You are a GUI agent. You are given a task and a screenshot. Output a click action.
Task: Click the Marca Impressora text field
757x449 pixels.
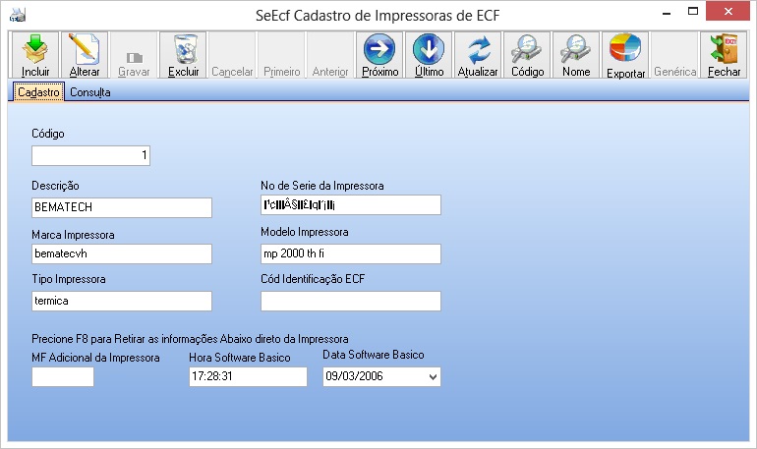pos(122,253)
